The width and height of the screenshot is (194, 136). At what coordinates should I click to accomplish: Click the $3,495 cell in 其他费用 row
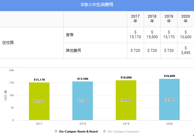tap(185, 50)
